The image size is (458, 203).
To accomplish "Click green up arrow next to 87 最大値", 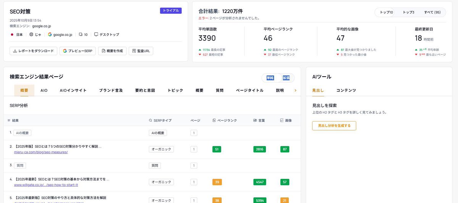I will [x=338, y=50].
